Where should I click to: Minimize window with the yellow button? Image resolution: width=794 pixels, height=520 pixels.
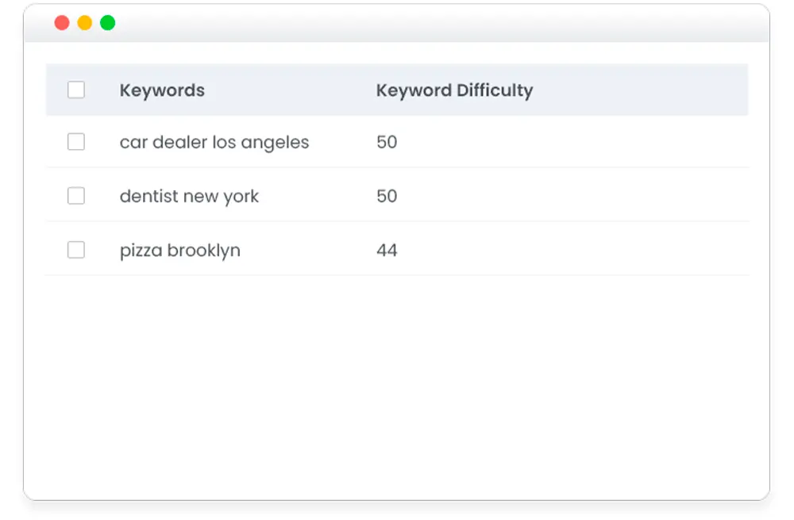click(x=85, y=23)
